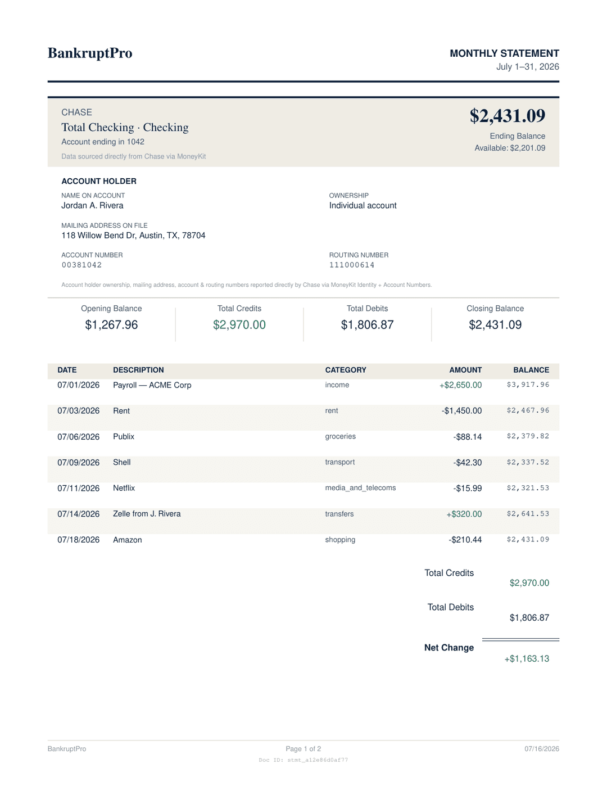Select Zelle from J. Rivera description
607x786 pixels.
click(x=147, y=514)
